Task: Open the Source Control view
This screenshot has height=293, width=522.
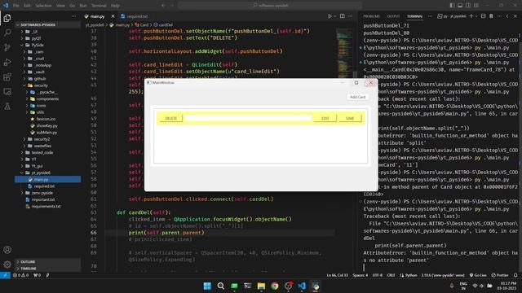Action: click(x=7, y=47)
